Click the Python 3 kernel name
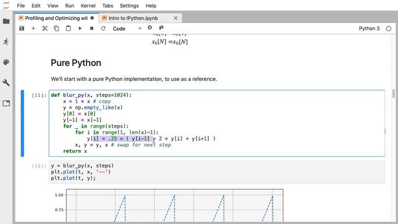The height and width of the screenshot is (224, 398). point(369,29)
